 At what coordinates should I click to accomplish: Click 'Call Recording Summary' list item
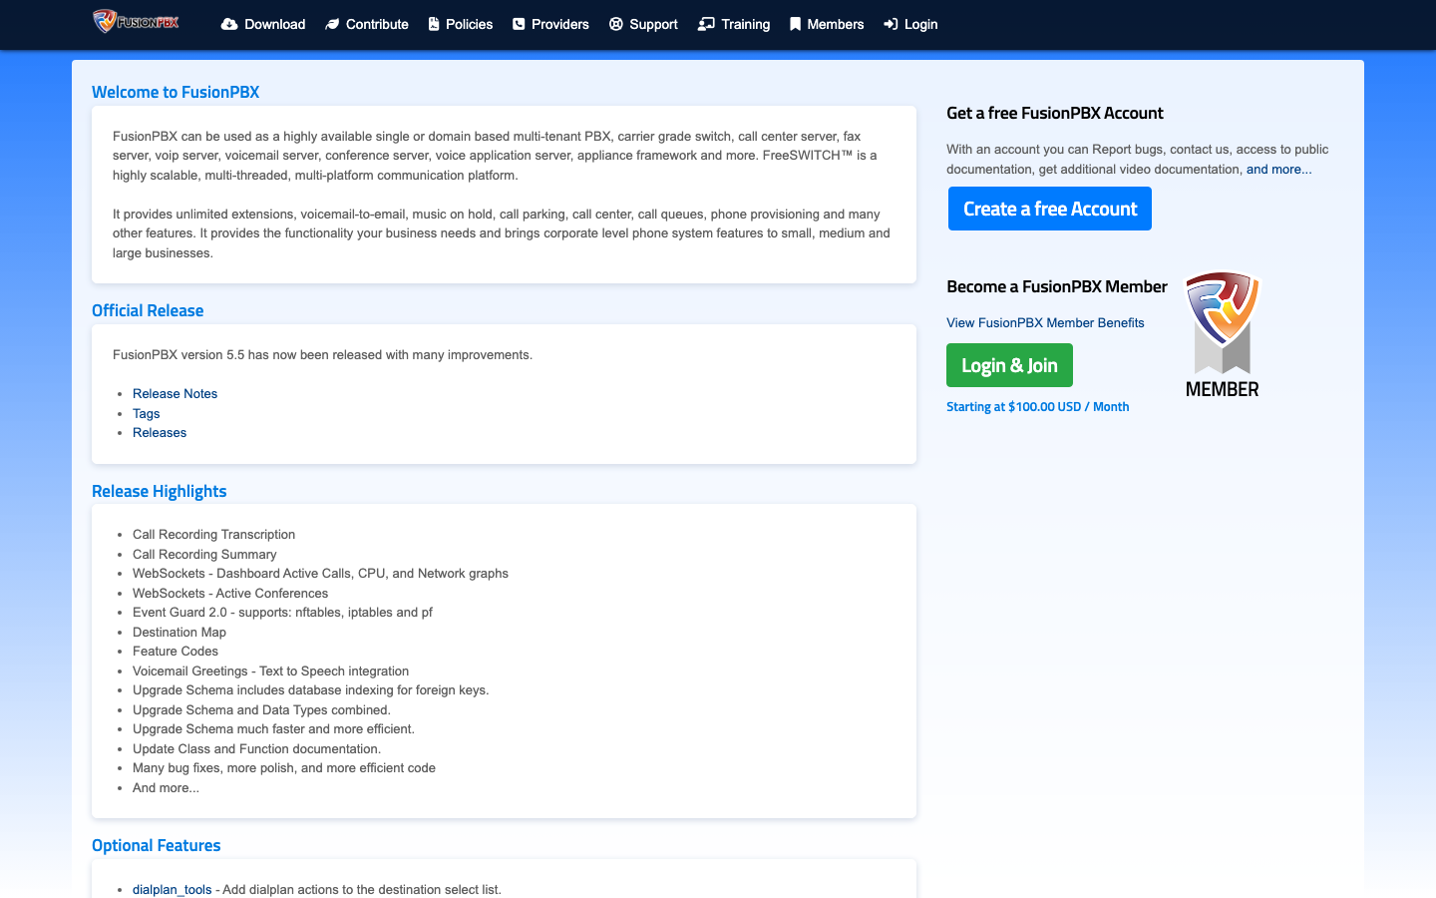204,554
